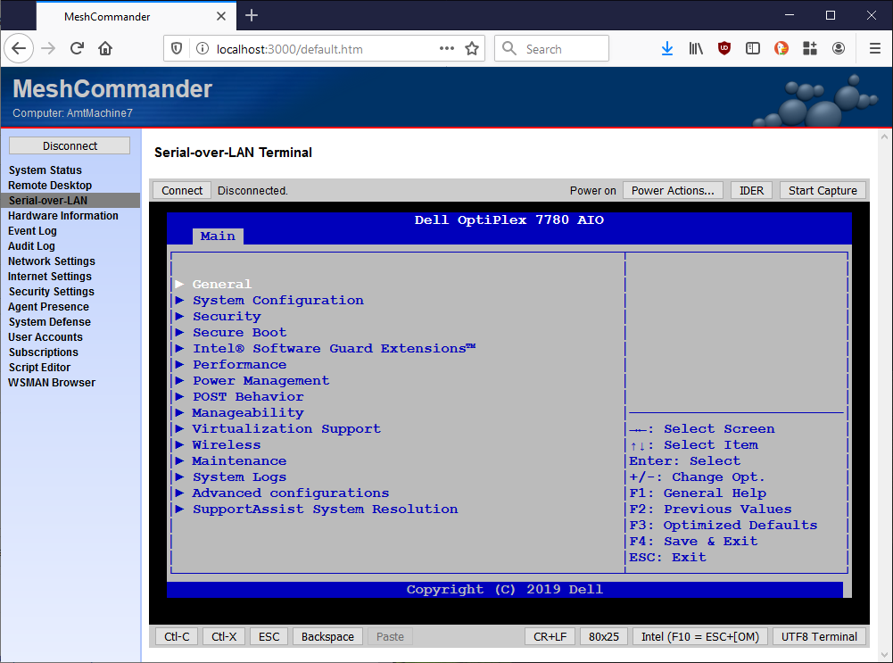Open Internet Settings

click(50, 277)
